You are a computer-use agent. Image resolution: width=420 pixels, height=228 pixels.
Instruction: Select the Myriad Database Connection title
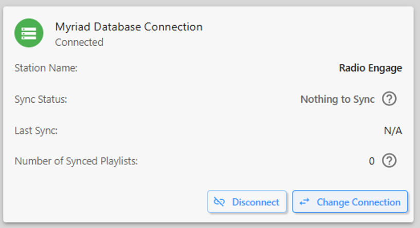click(x=129, y=27)
